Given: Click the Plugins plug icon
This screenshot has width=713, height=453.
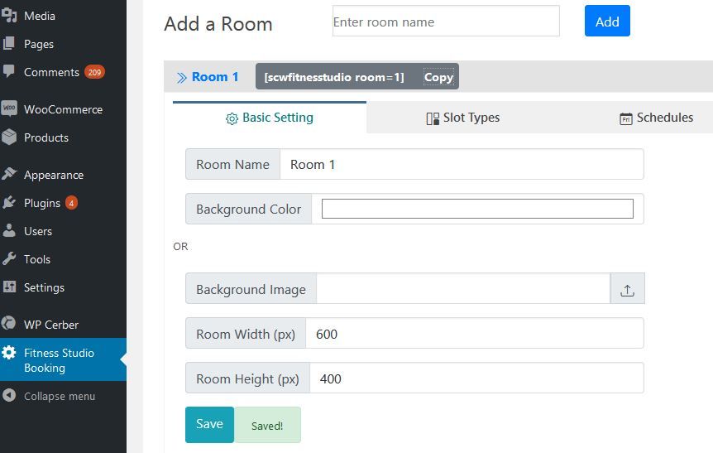Looking at the screenshot, I should coord(9,203).
